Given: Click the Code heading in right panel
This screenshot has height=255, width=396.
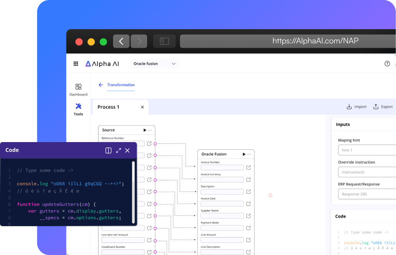Looking at the screenshot, I should tap(340, 217).
